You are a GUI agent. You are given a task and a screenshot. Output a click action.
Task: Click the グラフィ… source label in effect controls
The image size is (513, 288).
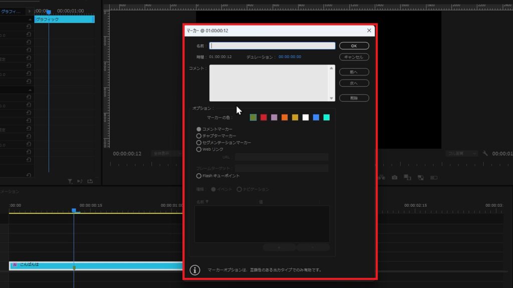(x=11, y=11)
